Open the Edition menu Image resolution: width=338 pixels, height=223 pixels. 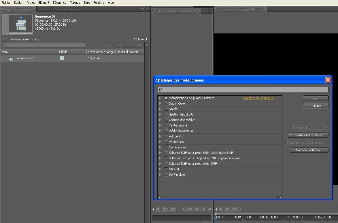point(18,3)
